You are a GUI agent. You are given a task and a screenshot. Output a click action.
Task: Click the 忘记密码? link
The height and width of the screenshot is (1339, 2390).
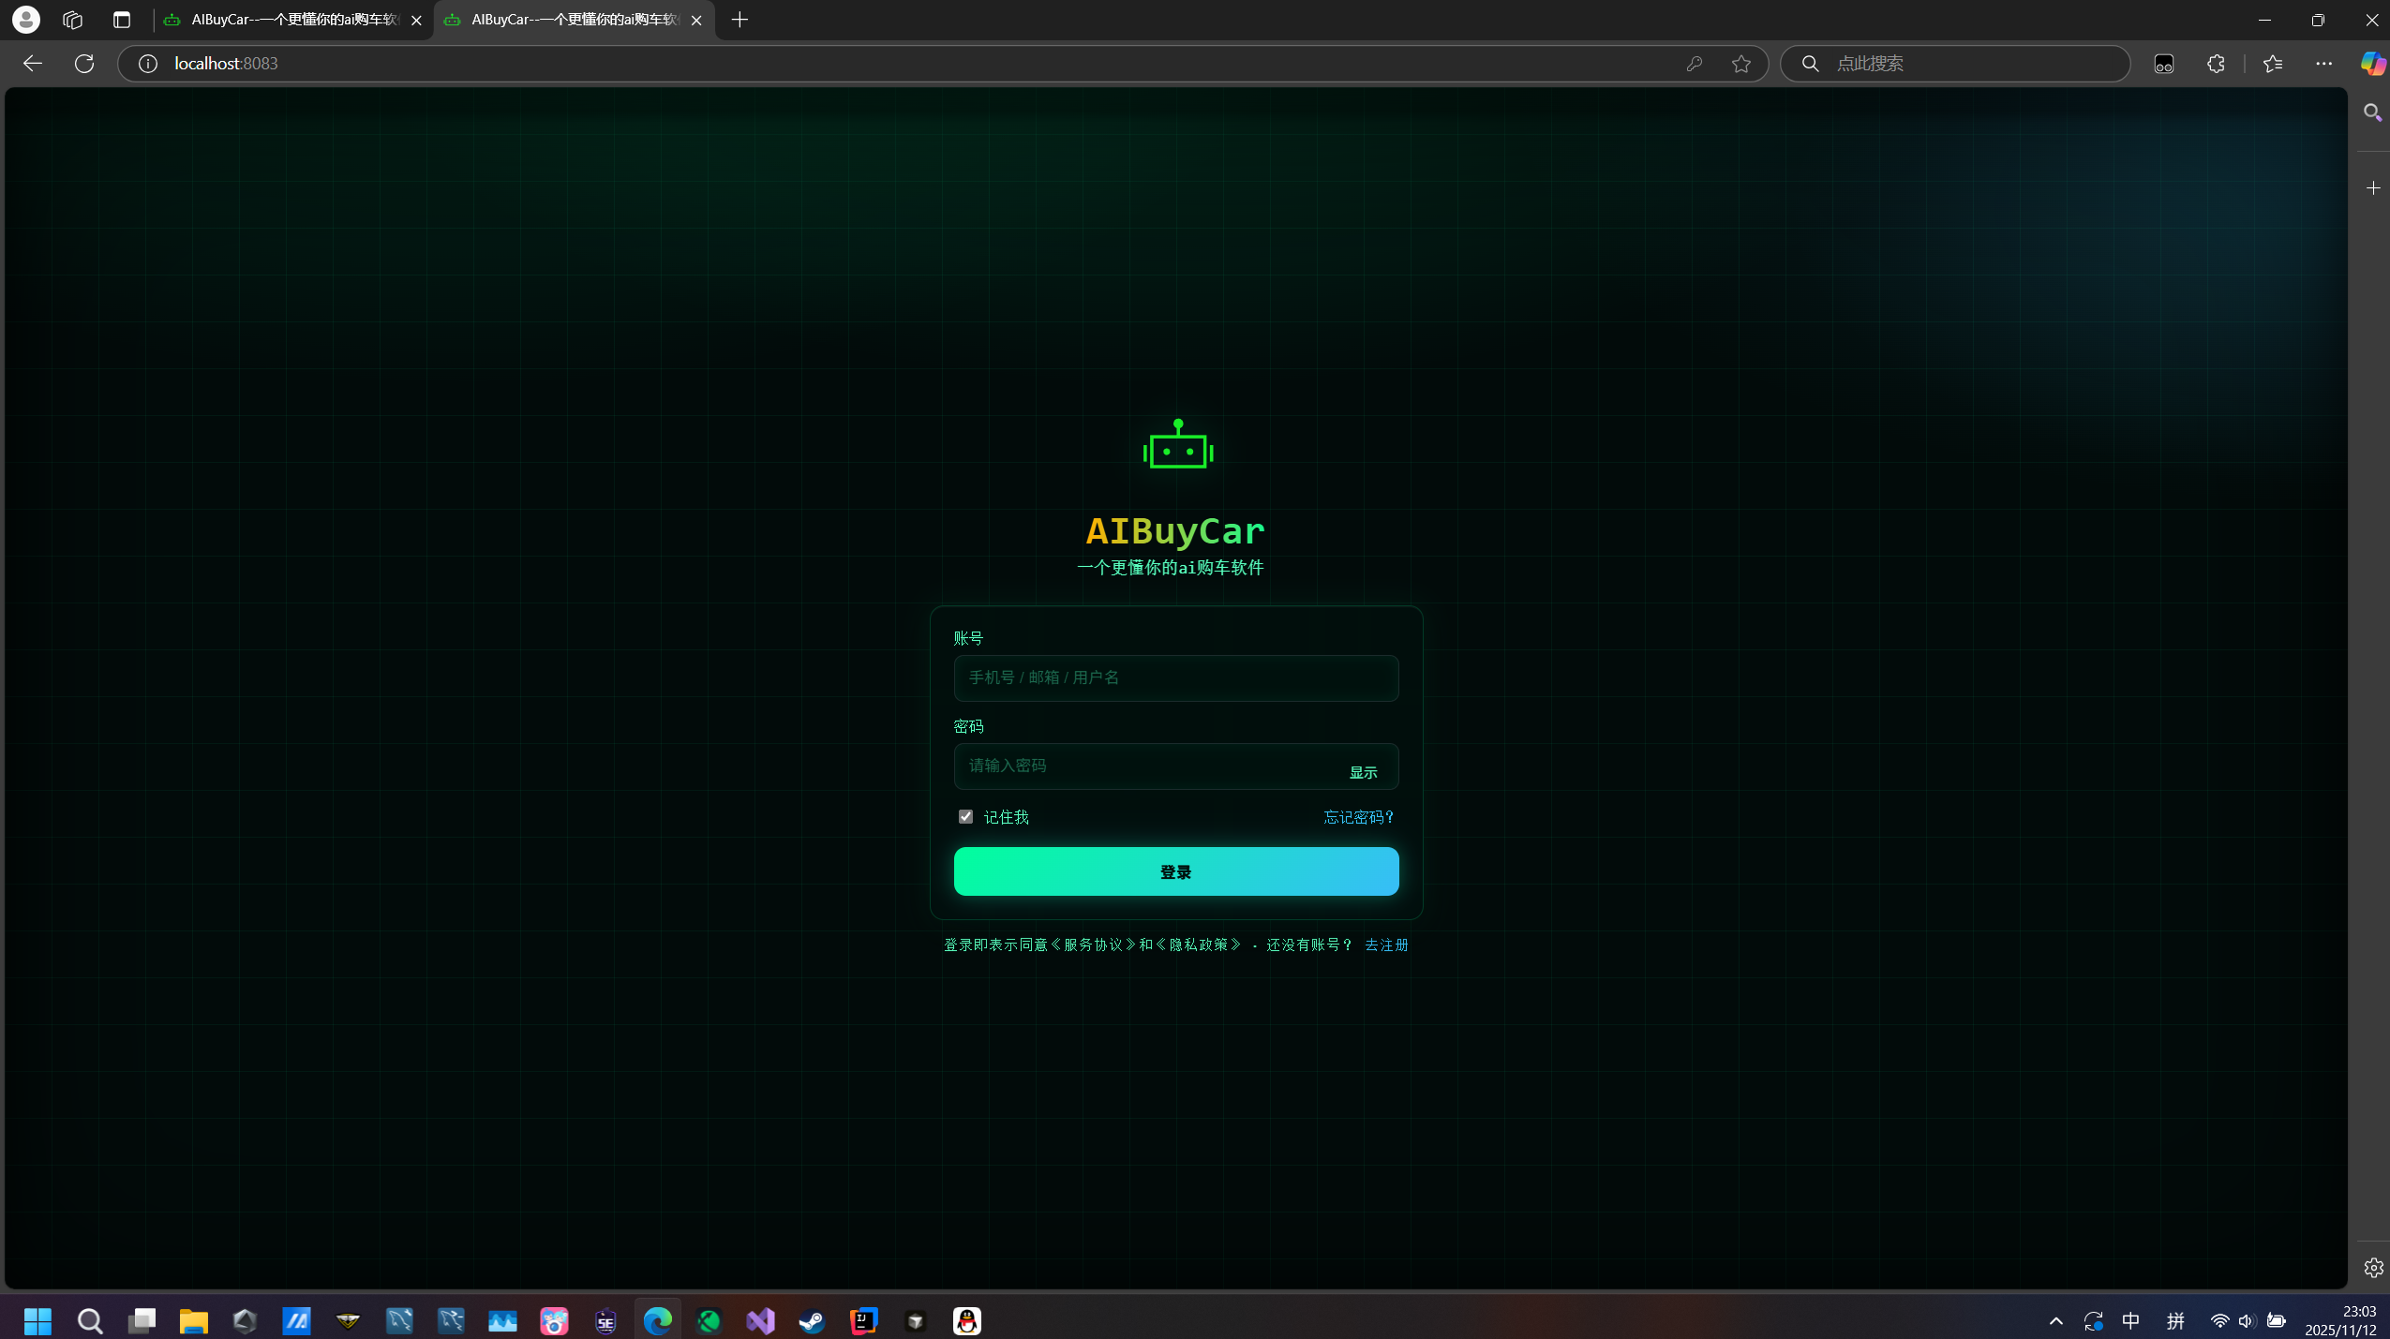pos(1358,817)
